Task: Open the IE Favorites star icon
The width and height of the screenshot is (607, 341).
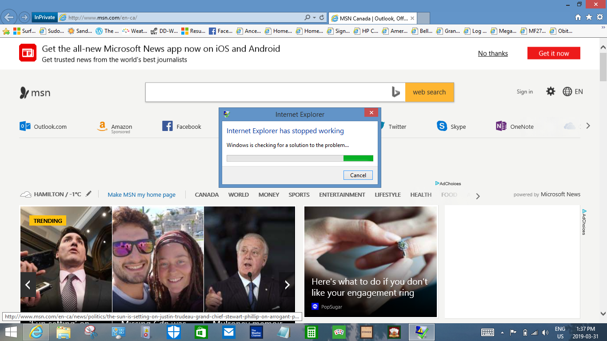Action: 589,17
